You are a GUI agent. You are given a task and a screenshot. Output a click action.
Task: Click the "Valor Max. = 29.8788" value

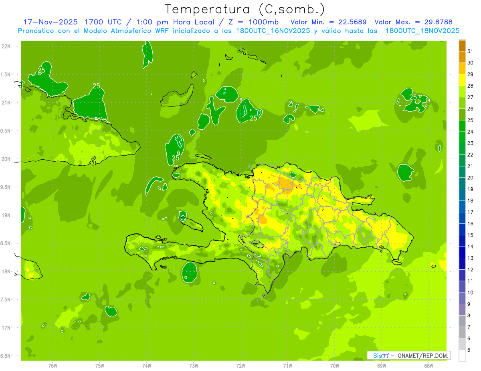click(x=413, y=22)
